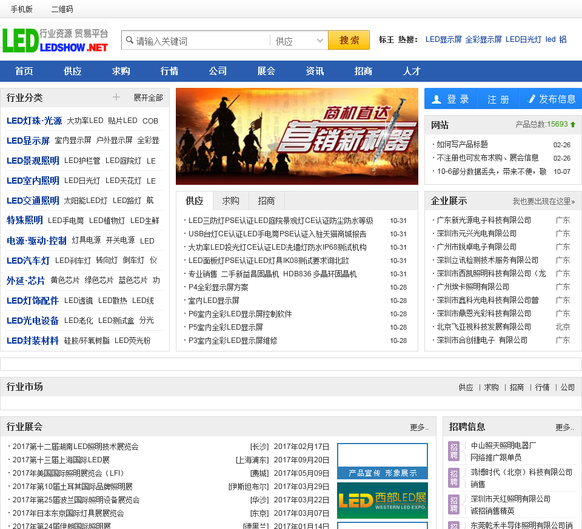Open the 供应 search category dropdown

tap(299, 41)
